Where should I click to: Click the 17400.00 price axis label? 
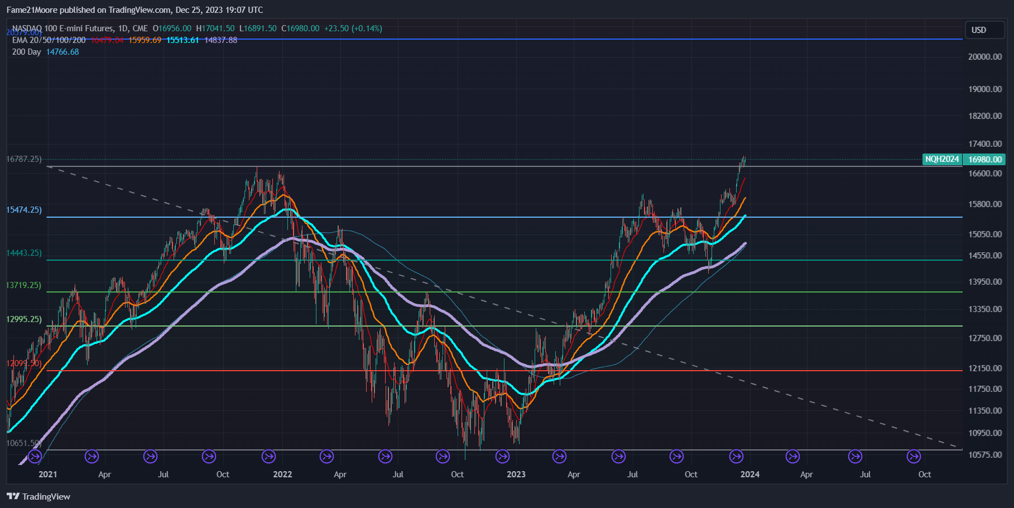tap(985, 144)
